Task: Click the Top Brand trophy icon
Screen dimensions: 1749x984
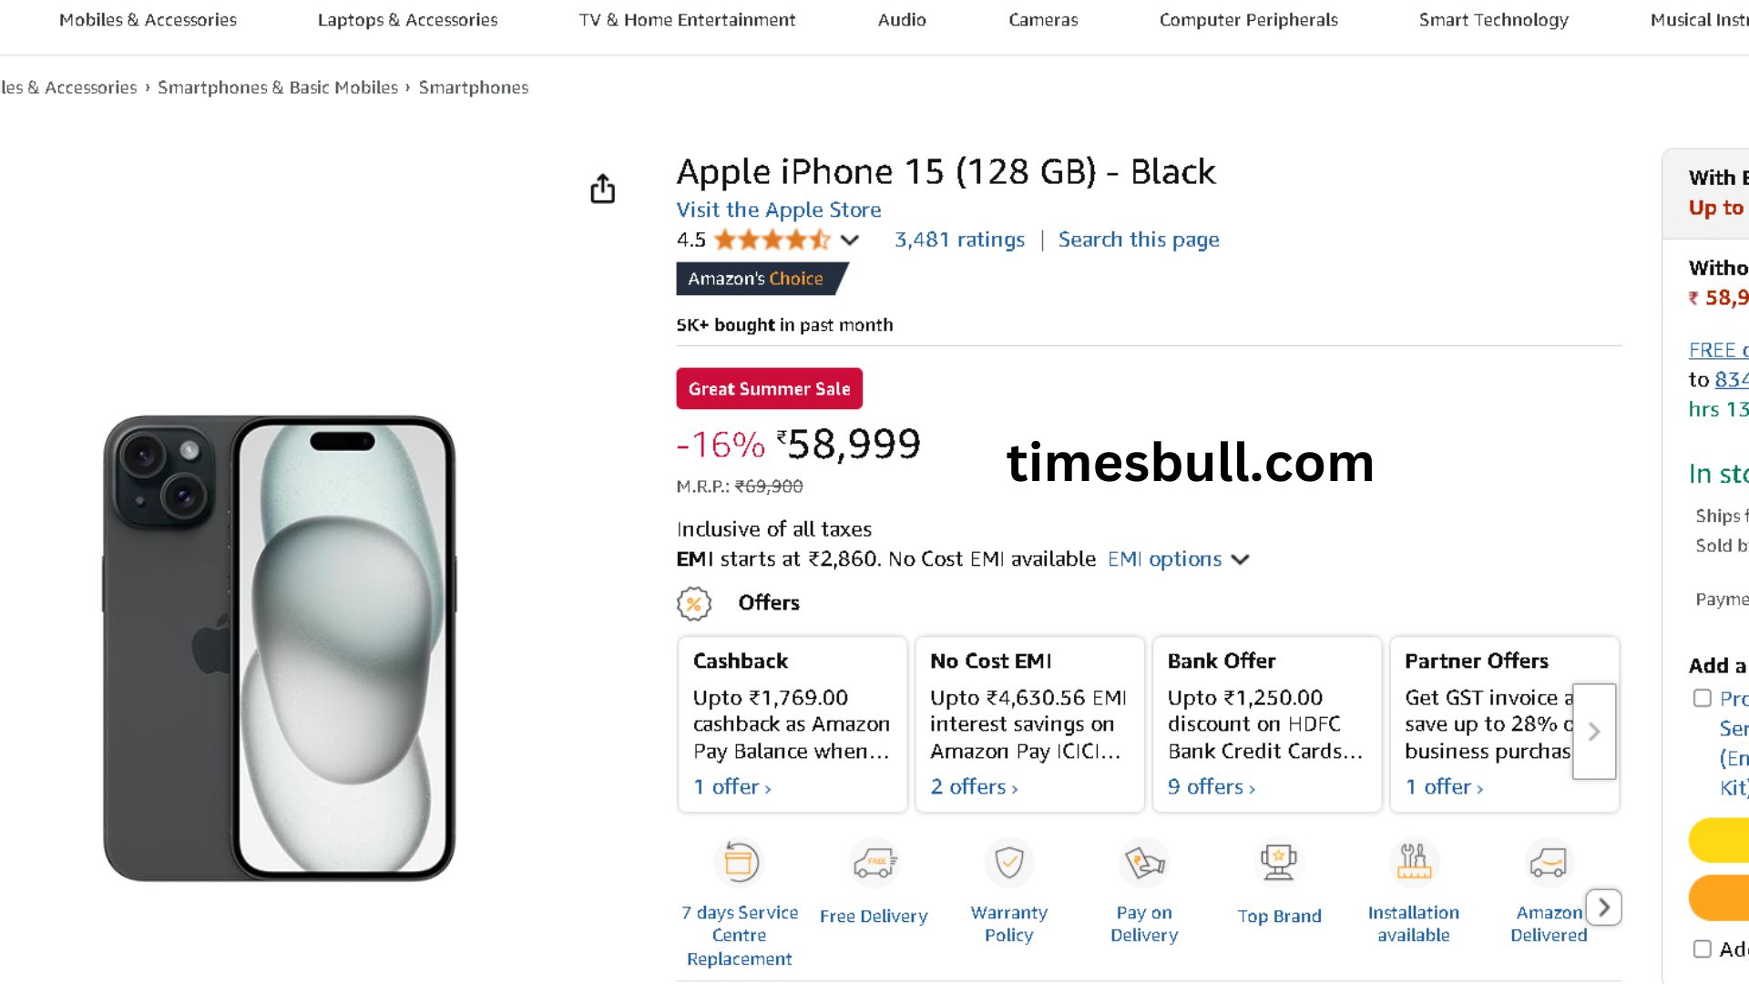Action: point(1279,862)
